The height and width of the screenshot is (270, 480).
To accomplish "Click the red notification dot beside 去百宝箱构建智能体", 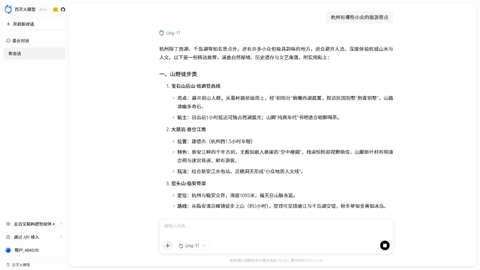I will [x=54, y=224].
